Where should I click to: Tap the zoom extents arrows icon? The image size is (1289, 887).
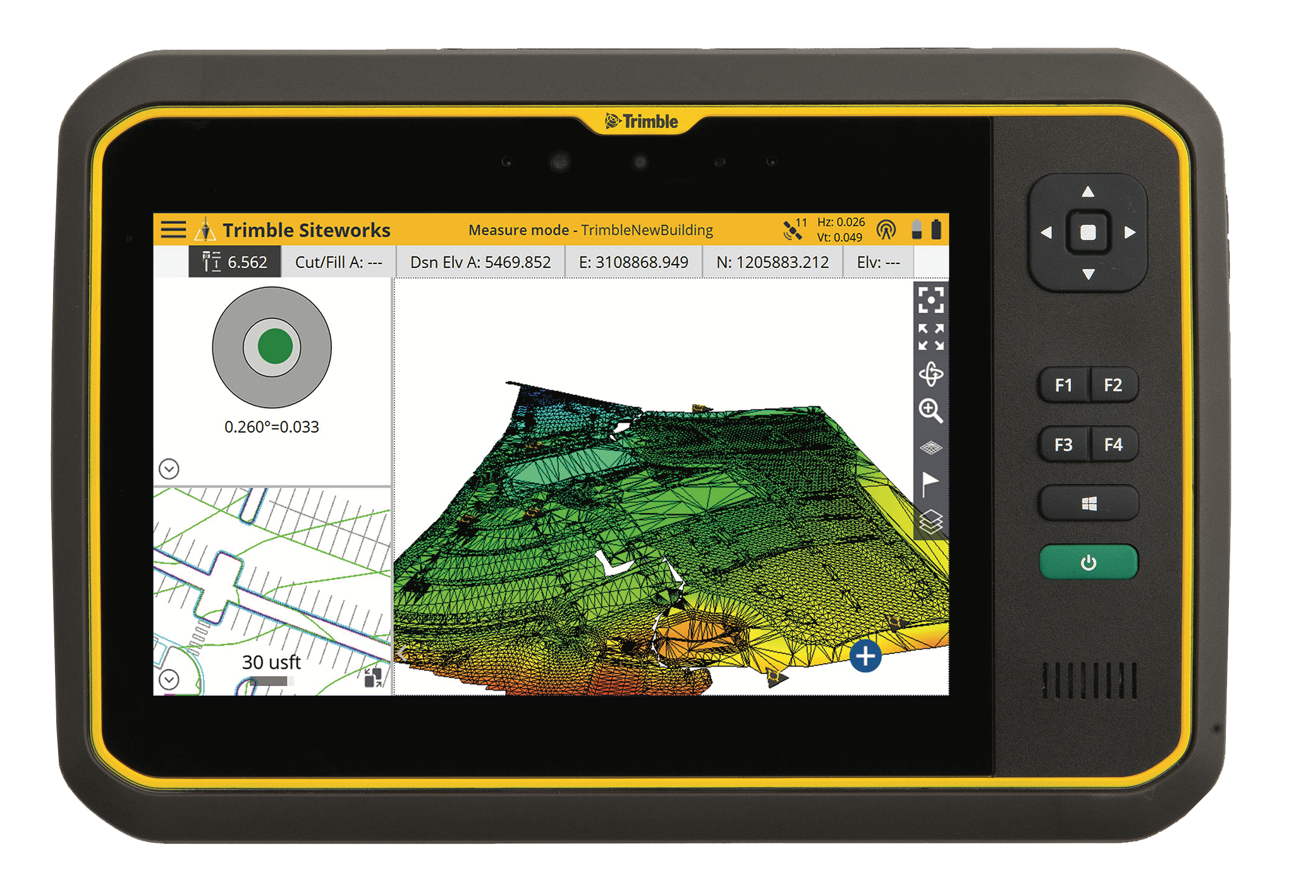[931, 337]
